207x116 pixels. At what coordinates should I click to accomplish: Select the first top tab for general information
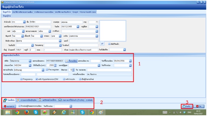(x=7, y=12)
